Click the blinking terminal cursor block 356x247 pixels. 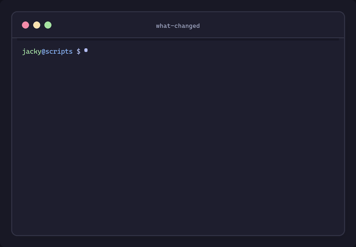[86, 50]
